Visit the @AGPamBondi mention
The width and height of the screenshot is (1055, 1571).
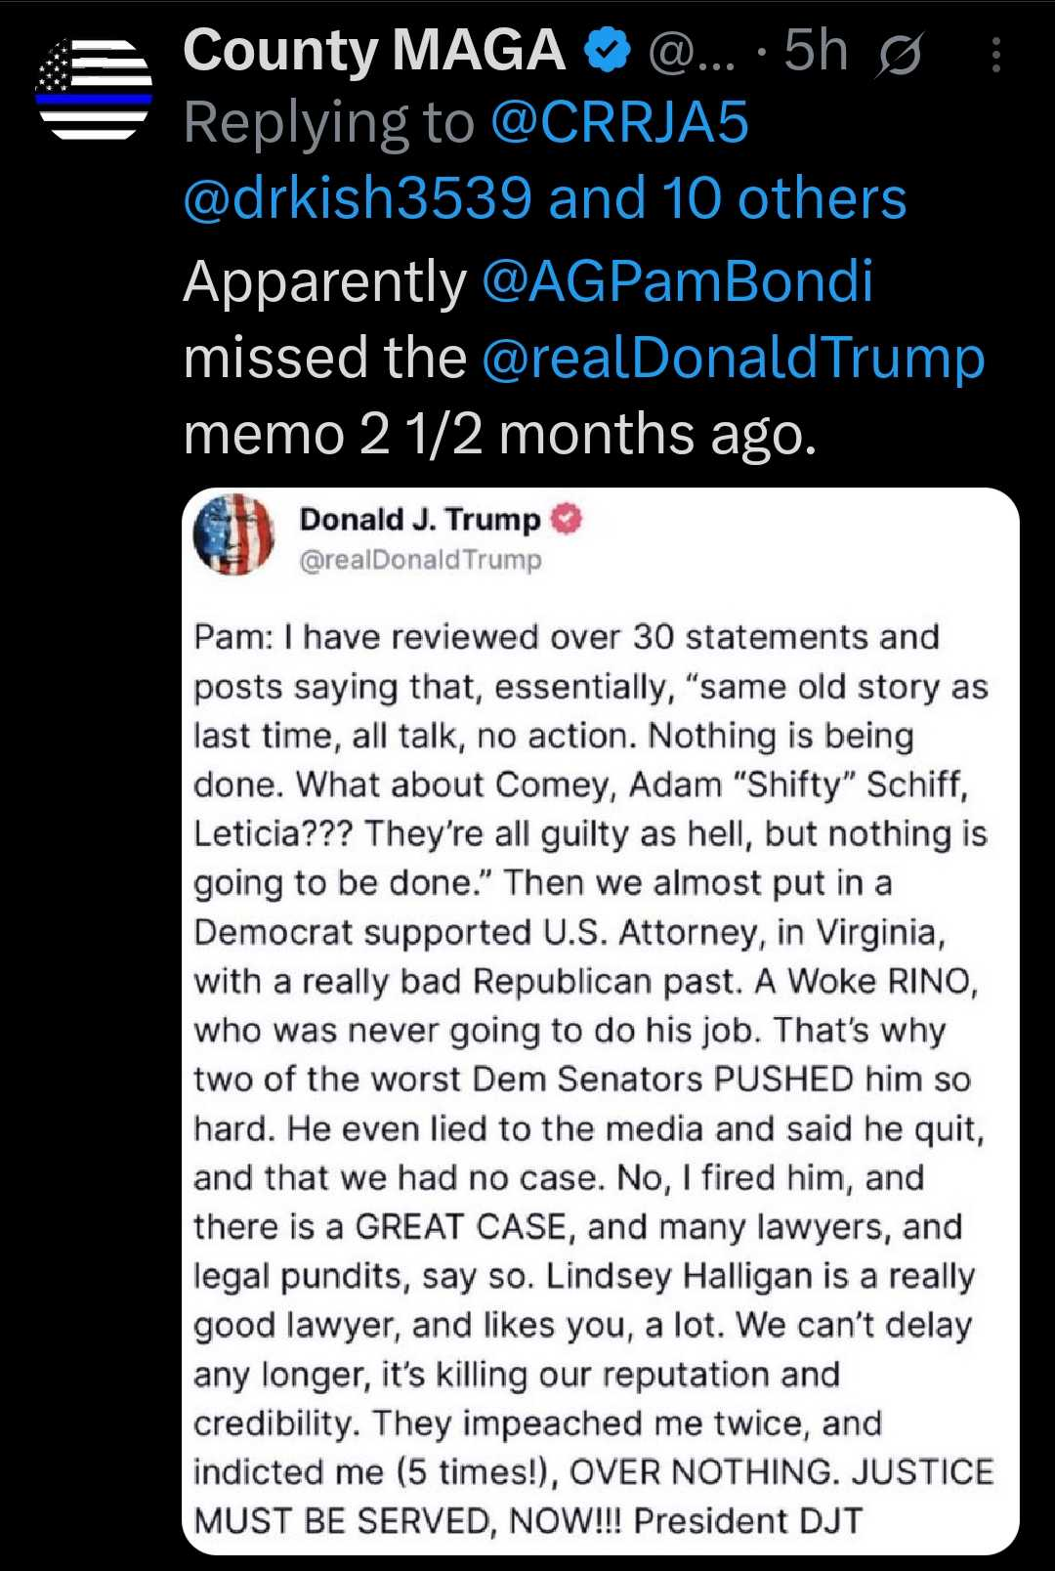point(677,281)
